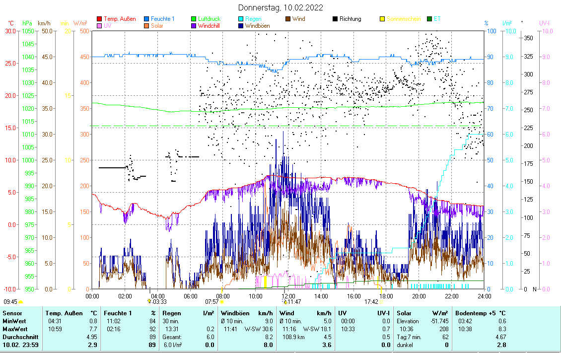The image size is (561, 353).
Task: Click the blue Feuchte 1 legend swatch
Action: tap(146, 19)
